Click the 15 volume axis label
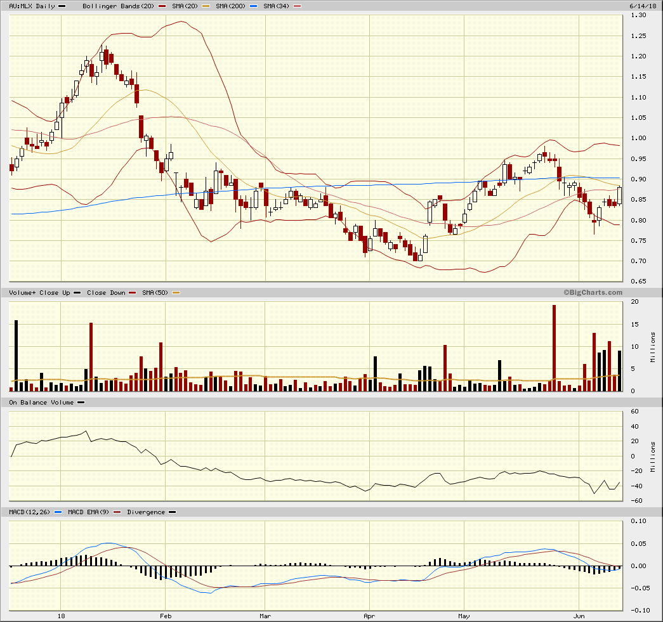The height and width of the screenshot is (622, 663). (634, 324)
